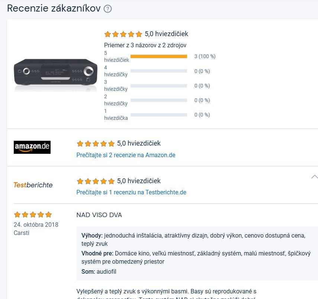Filter by 3 hviezdičky rating bar
This screenshot has width=318, height=299.
pos(159,86)
